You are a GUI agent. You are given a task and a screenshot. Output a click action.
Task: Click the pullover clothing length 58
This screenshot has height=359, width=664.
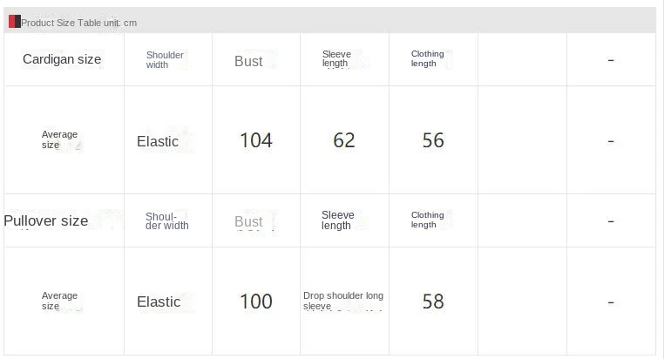(433, 301)
